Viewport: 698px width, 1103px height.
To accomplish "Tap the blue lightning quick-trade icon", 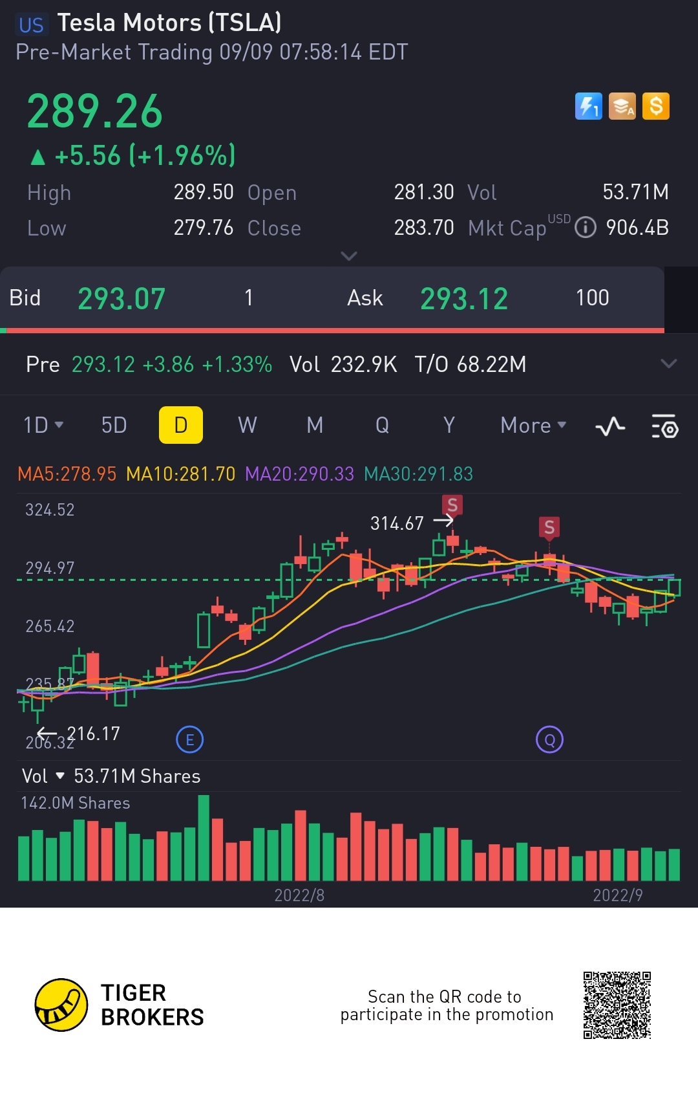I will [588, 106].
